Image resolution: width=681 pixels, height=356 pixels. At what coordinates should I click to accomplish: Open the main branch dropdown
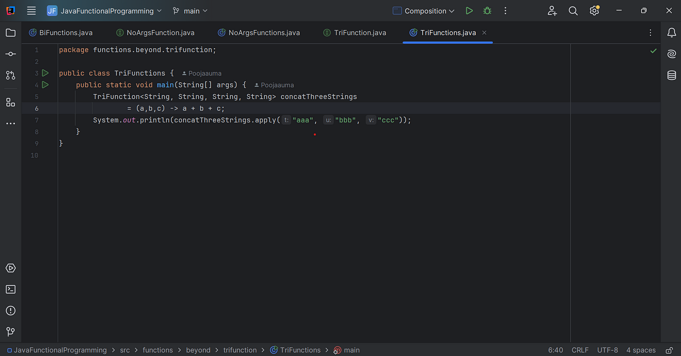pos(190,11)
